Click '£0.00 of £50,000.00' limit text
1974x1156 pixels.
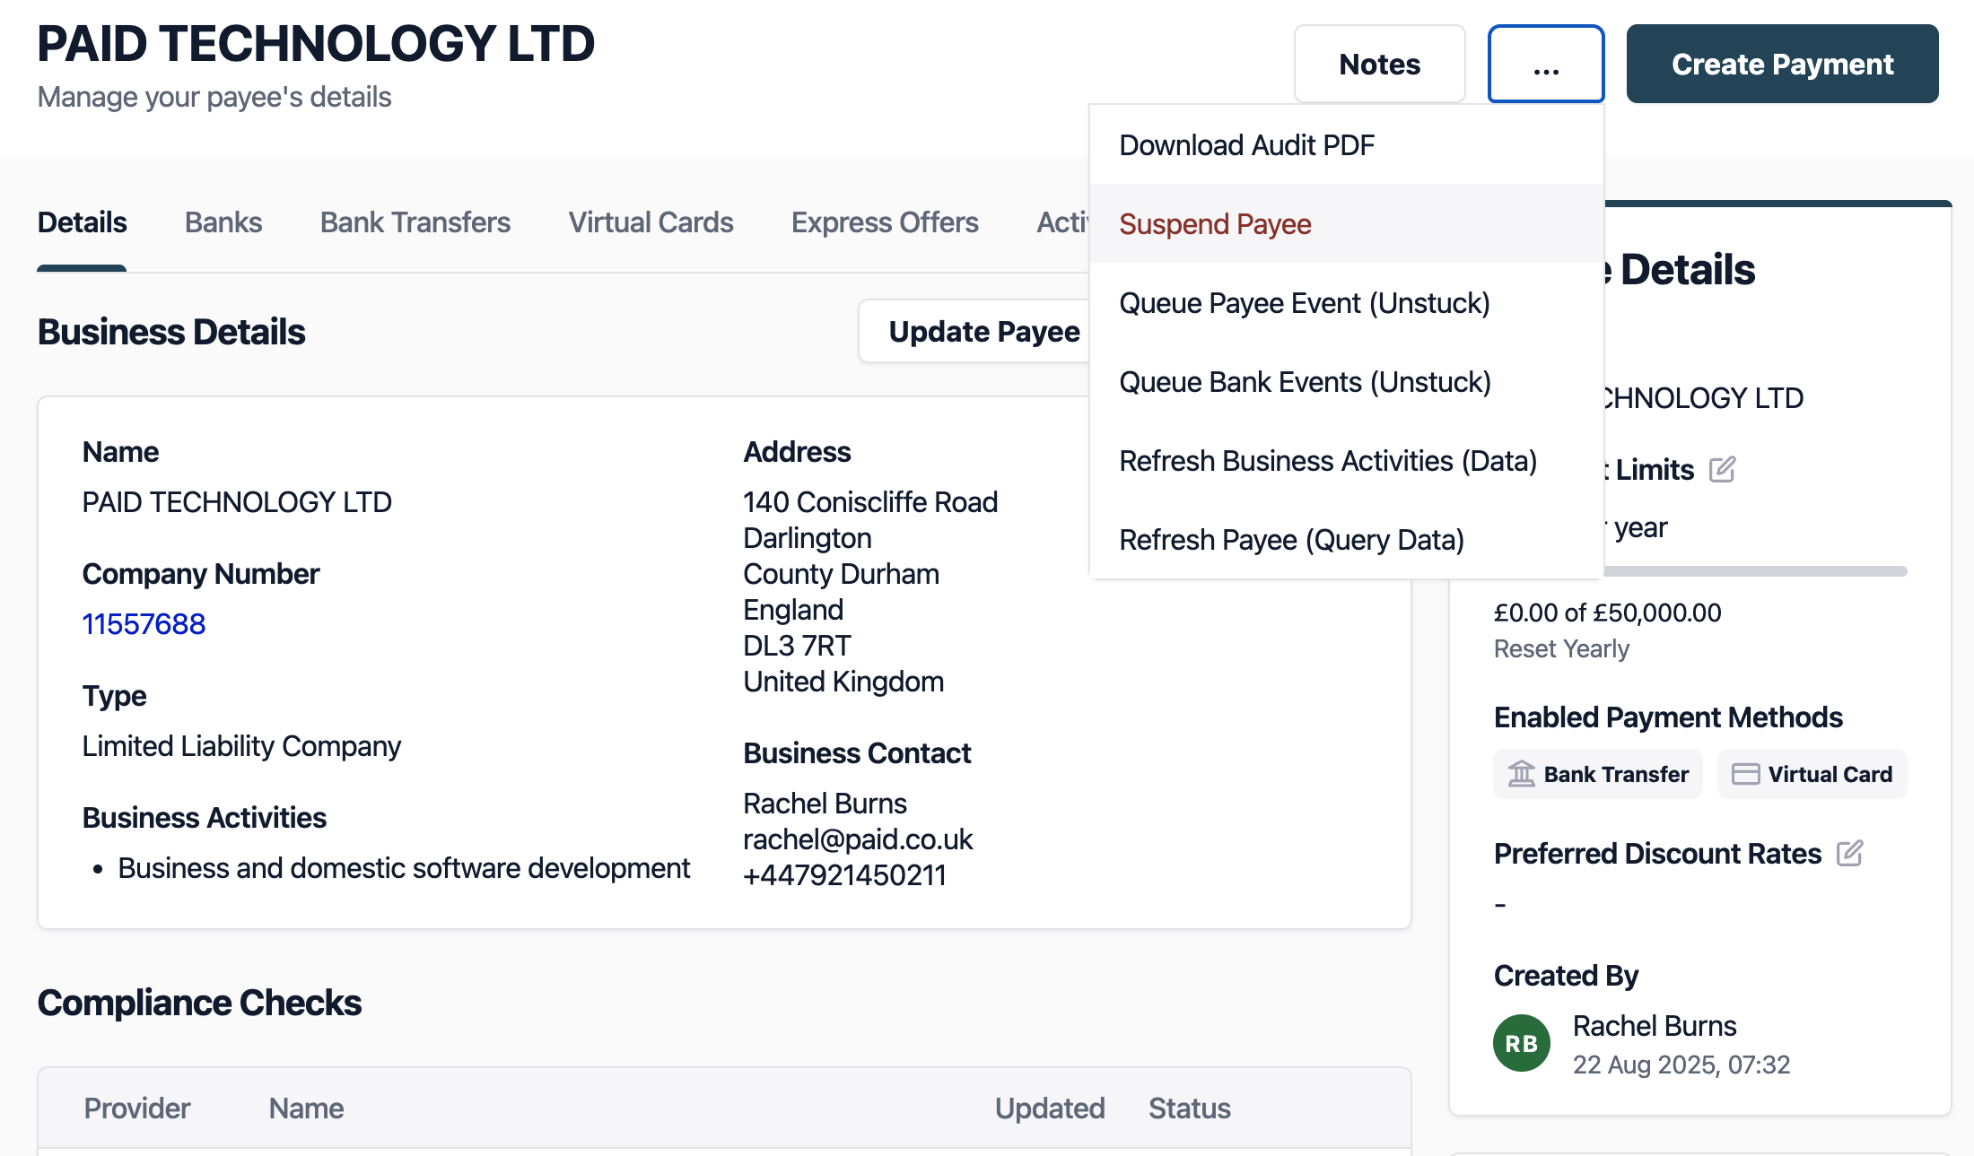1607,613
